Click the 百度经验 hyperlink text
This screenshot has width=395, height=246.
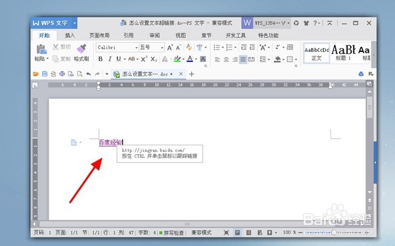pyautogui.click(x=111, y=143)
